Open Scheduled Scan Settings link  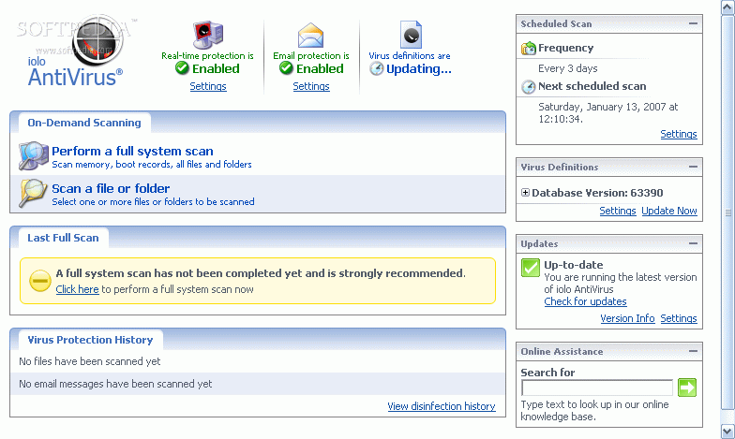click(x=679, y=134)
